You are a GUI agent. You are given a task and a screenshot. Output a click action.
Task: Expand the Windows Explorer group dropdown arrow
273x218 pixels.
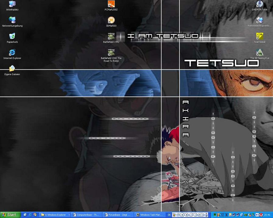pos(69,215)
